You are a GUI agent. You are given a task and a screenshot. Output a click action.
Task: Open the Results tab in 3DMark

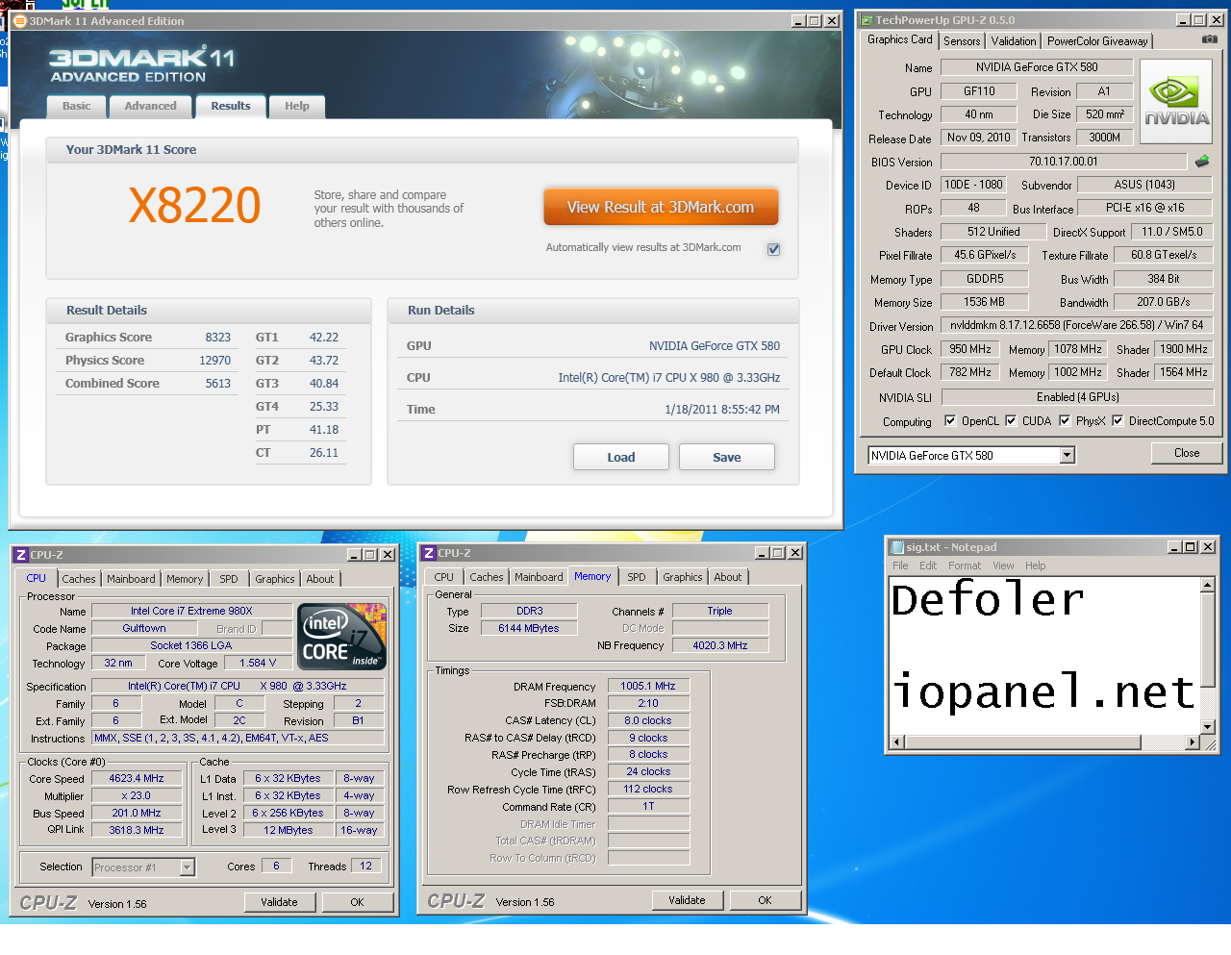pyautogui.click(x=231, y=107)
